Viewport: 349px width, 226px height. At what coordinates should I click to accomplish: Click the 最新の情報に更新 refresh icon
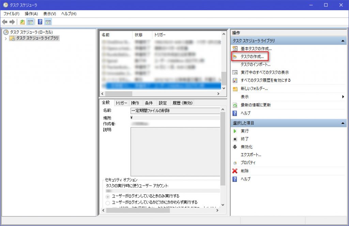tap(235, 105)
